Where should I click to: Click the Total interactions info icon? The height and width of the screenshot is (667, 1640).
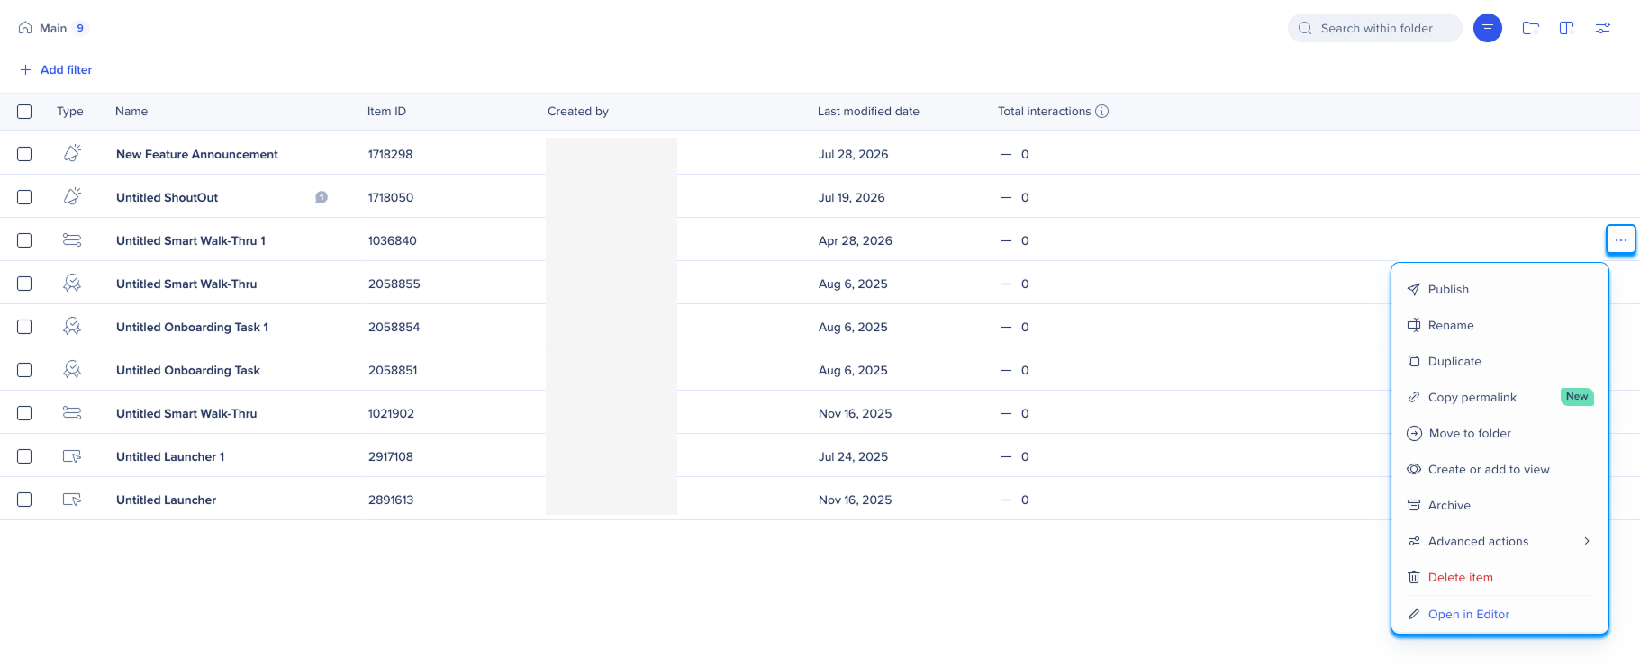click(x=1101, y=112)
